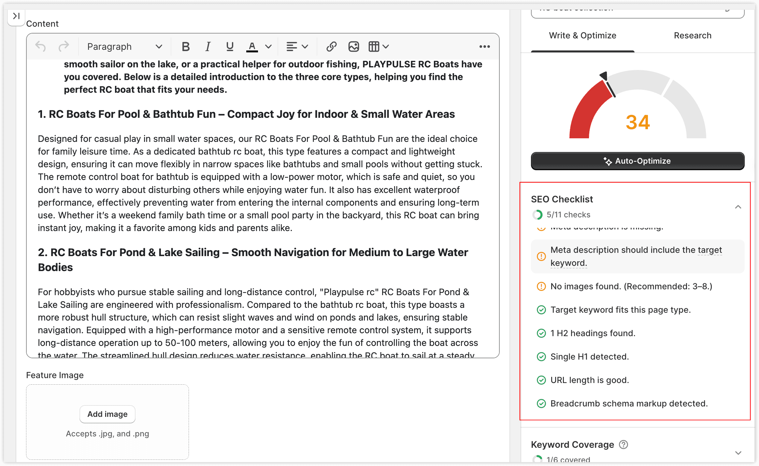Click the Add image button

[x=107, y=414]
